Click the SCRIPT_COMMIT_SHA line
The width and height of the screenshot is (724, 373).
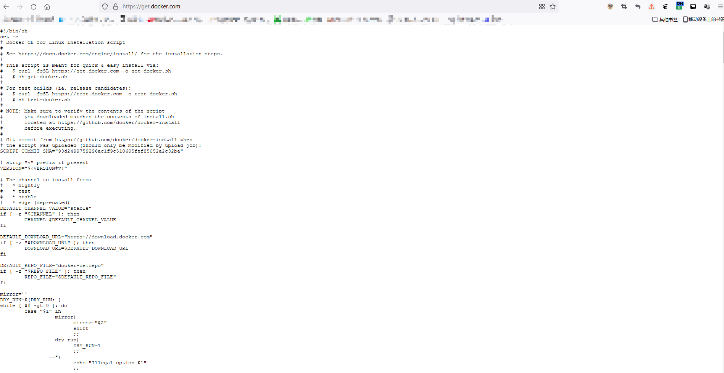(92, 151)
